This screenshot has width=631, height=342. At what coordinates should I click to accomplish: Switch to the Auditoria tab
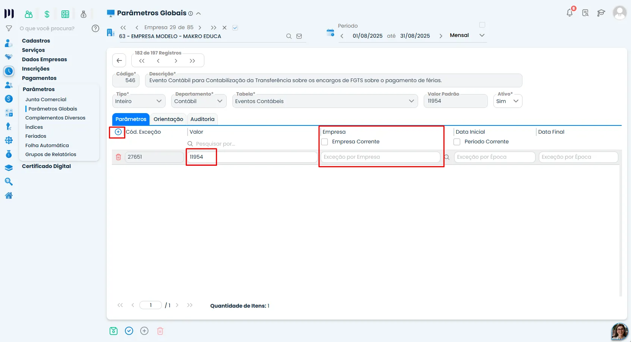tap(203, 119)
